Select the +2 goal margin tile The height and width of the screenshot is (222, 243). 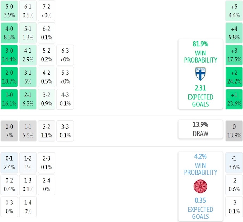coord(234,77)
